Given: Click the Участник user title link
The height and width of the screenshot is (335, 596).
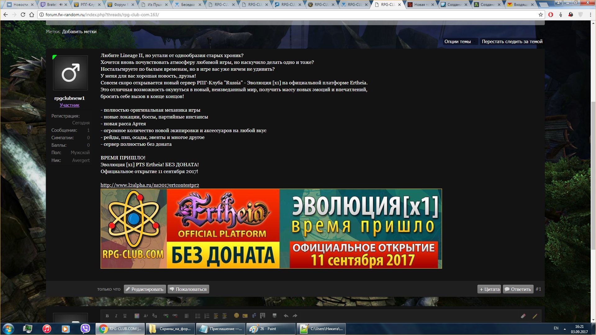Looking at the screenshot, I should point(70,105).
